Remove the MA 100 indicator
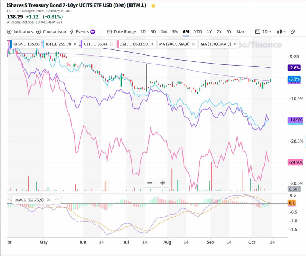Image resolution: width=306 pixels, height=256 pixels. click(x=235, y=44)
